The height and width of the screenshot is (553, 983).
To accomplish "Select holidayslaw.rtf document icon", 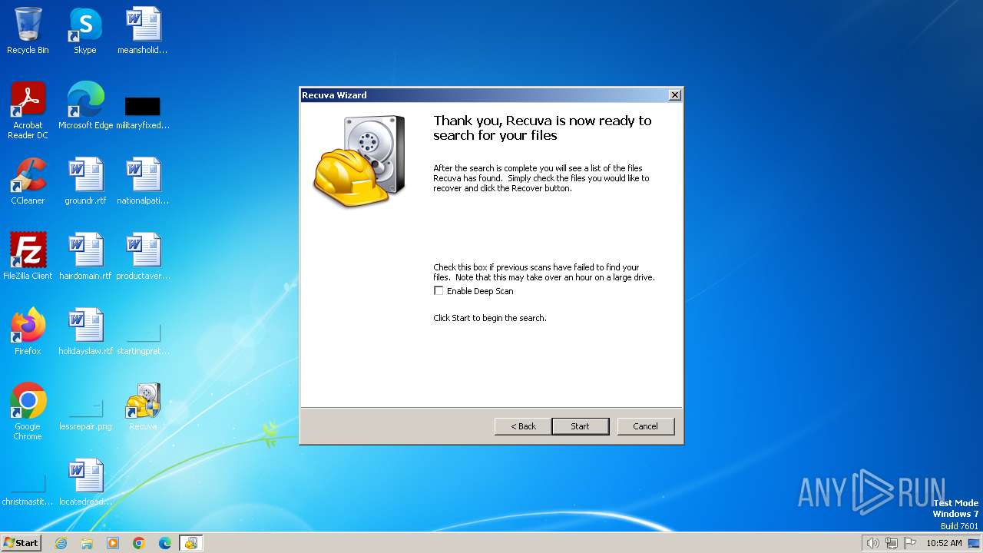I will [85, 332].
